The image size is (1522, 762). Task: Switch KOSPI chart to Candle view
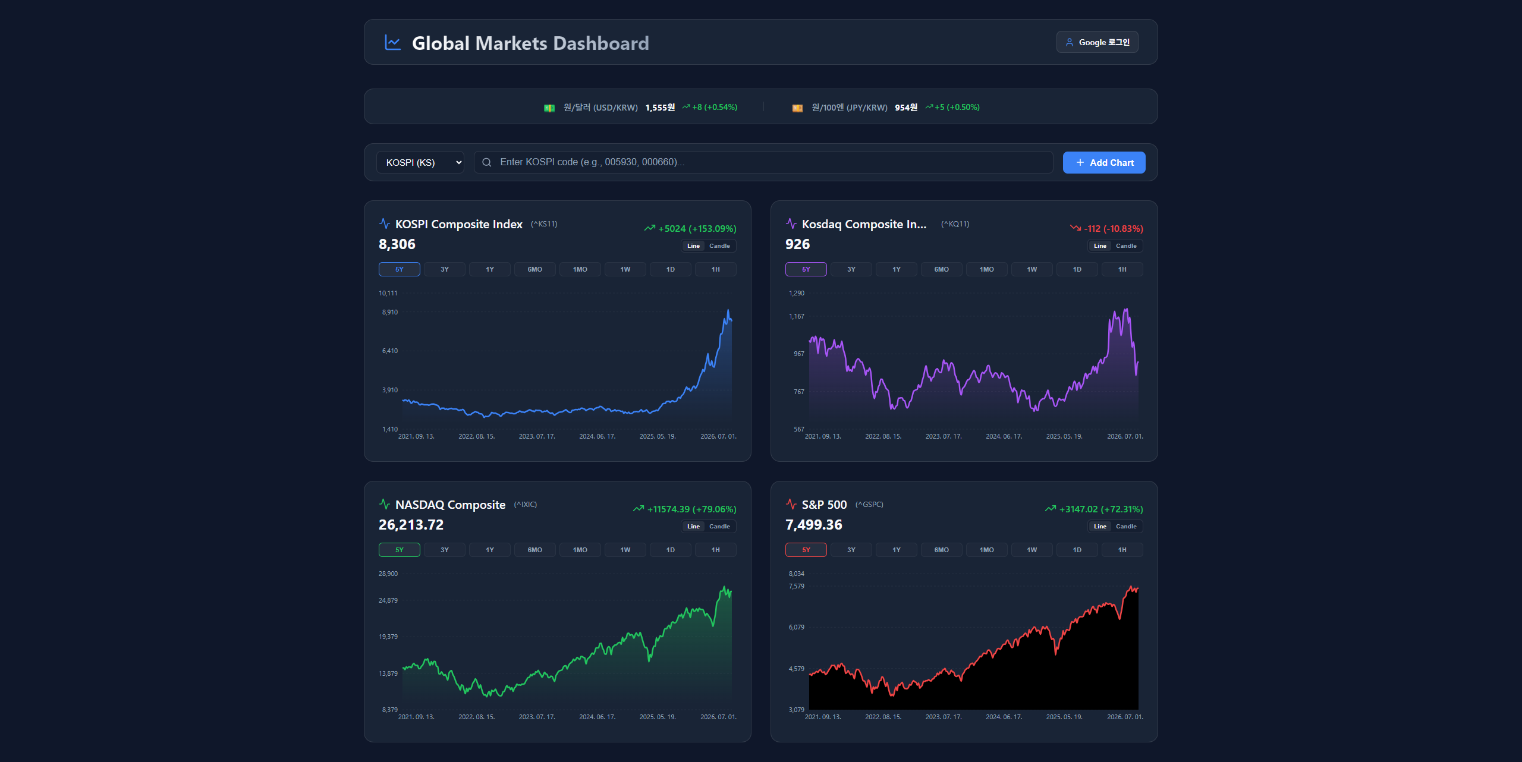tap(719, 246)
